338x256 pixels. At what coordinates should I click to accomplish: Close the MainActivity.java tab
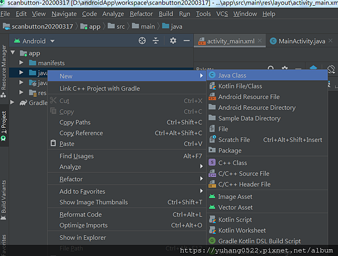[331, 41]
